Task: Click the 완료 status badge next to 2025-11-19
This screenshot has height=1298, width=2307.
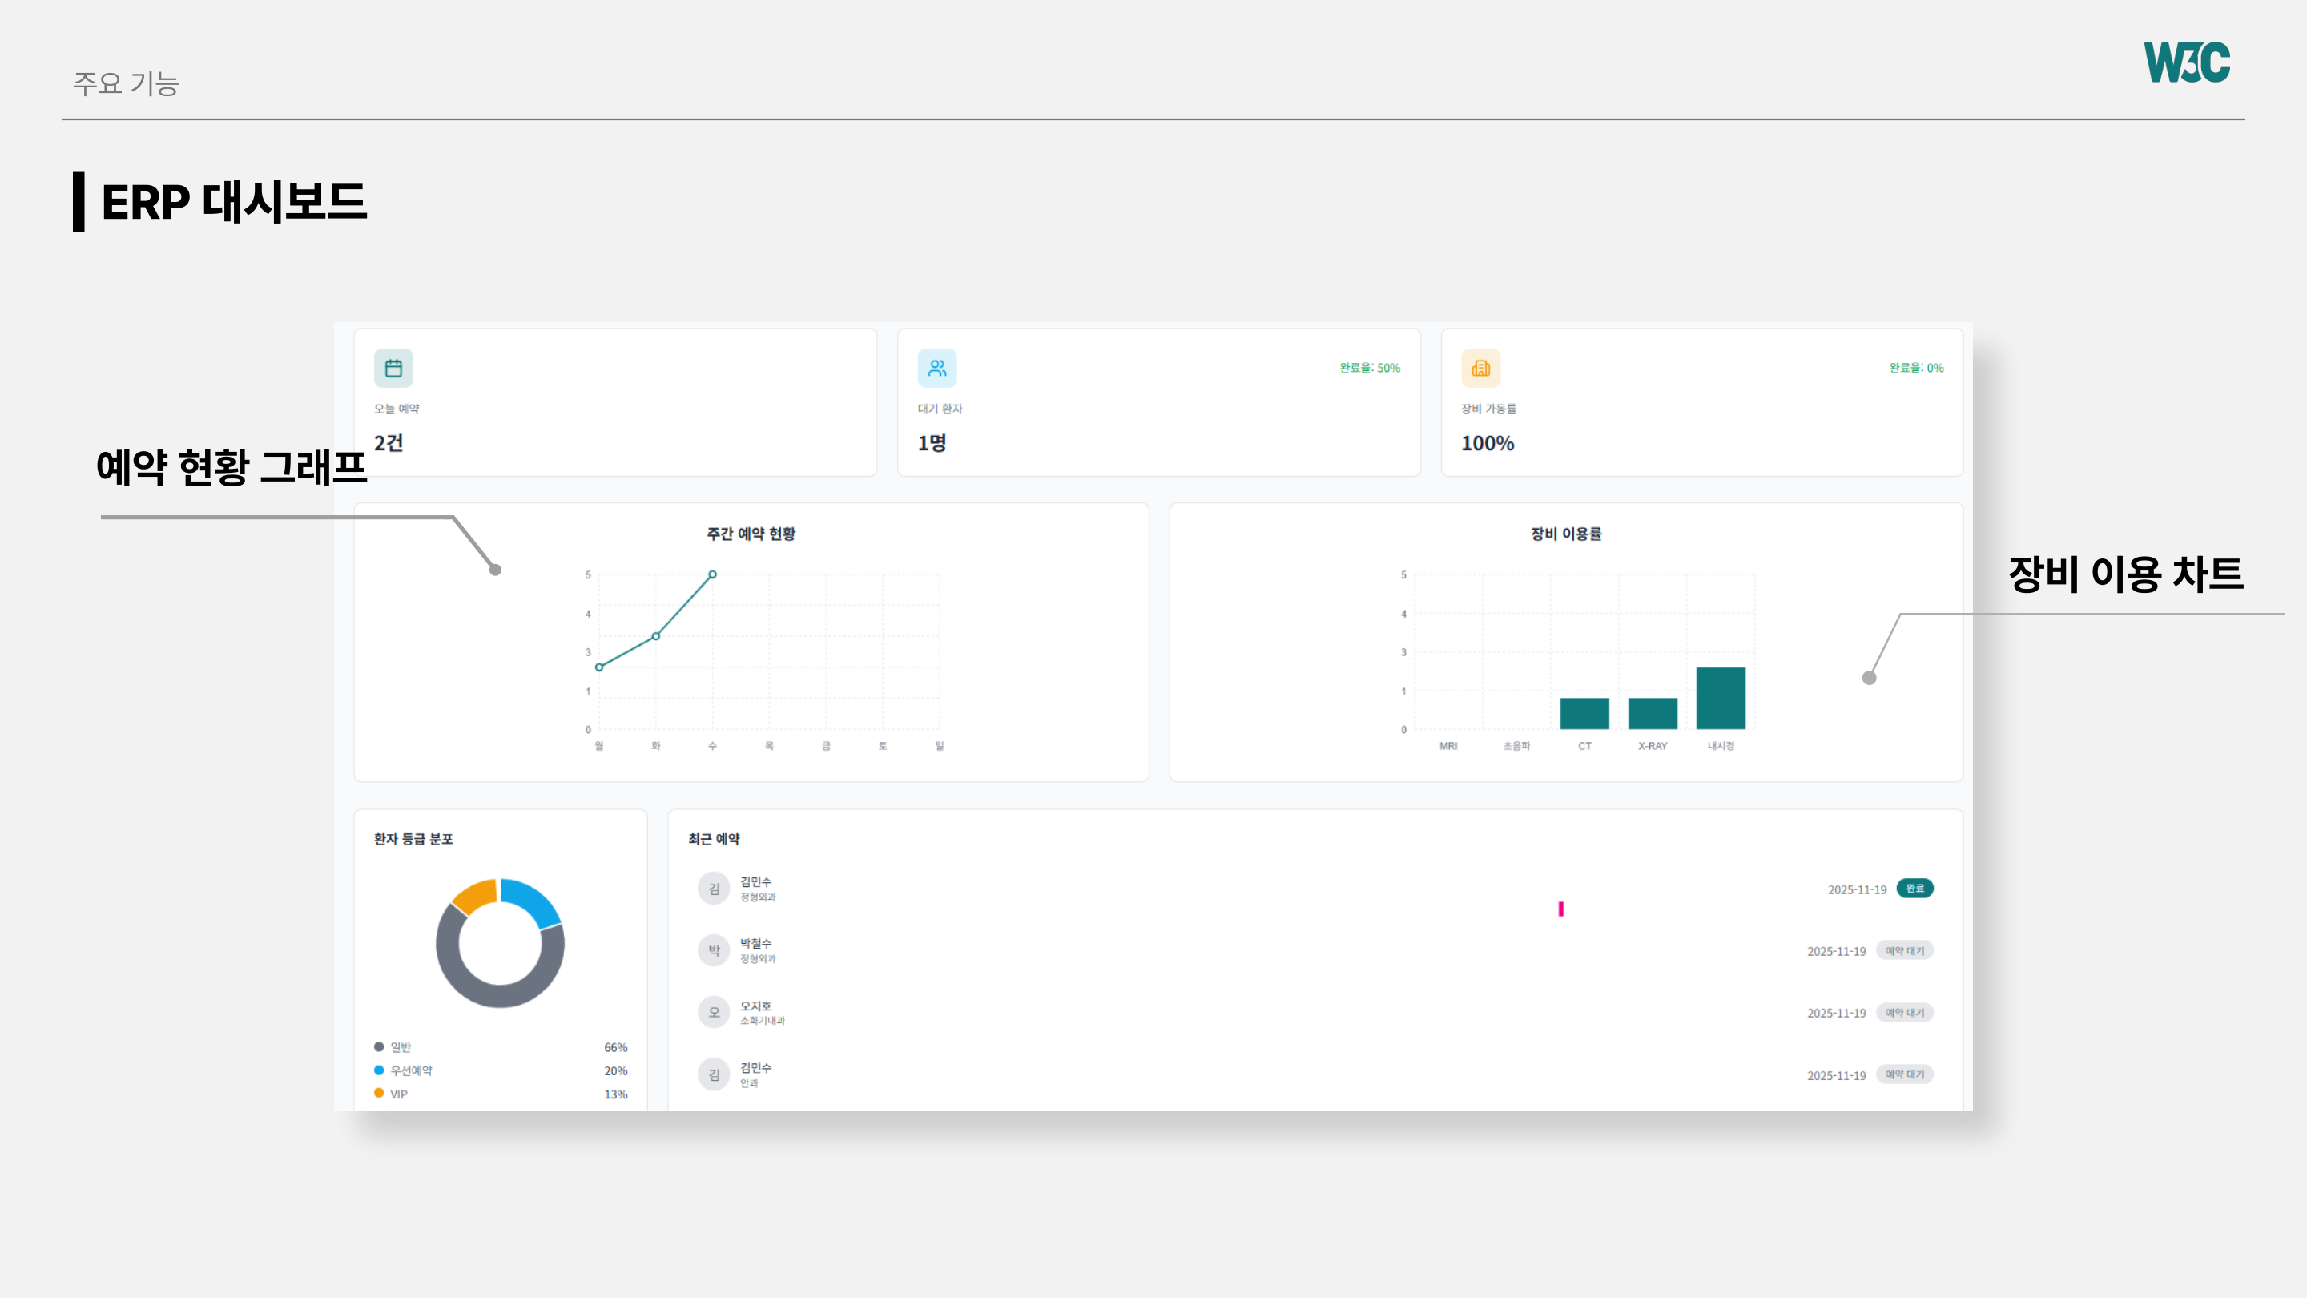Action: [1914, 889]
